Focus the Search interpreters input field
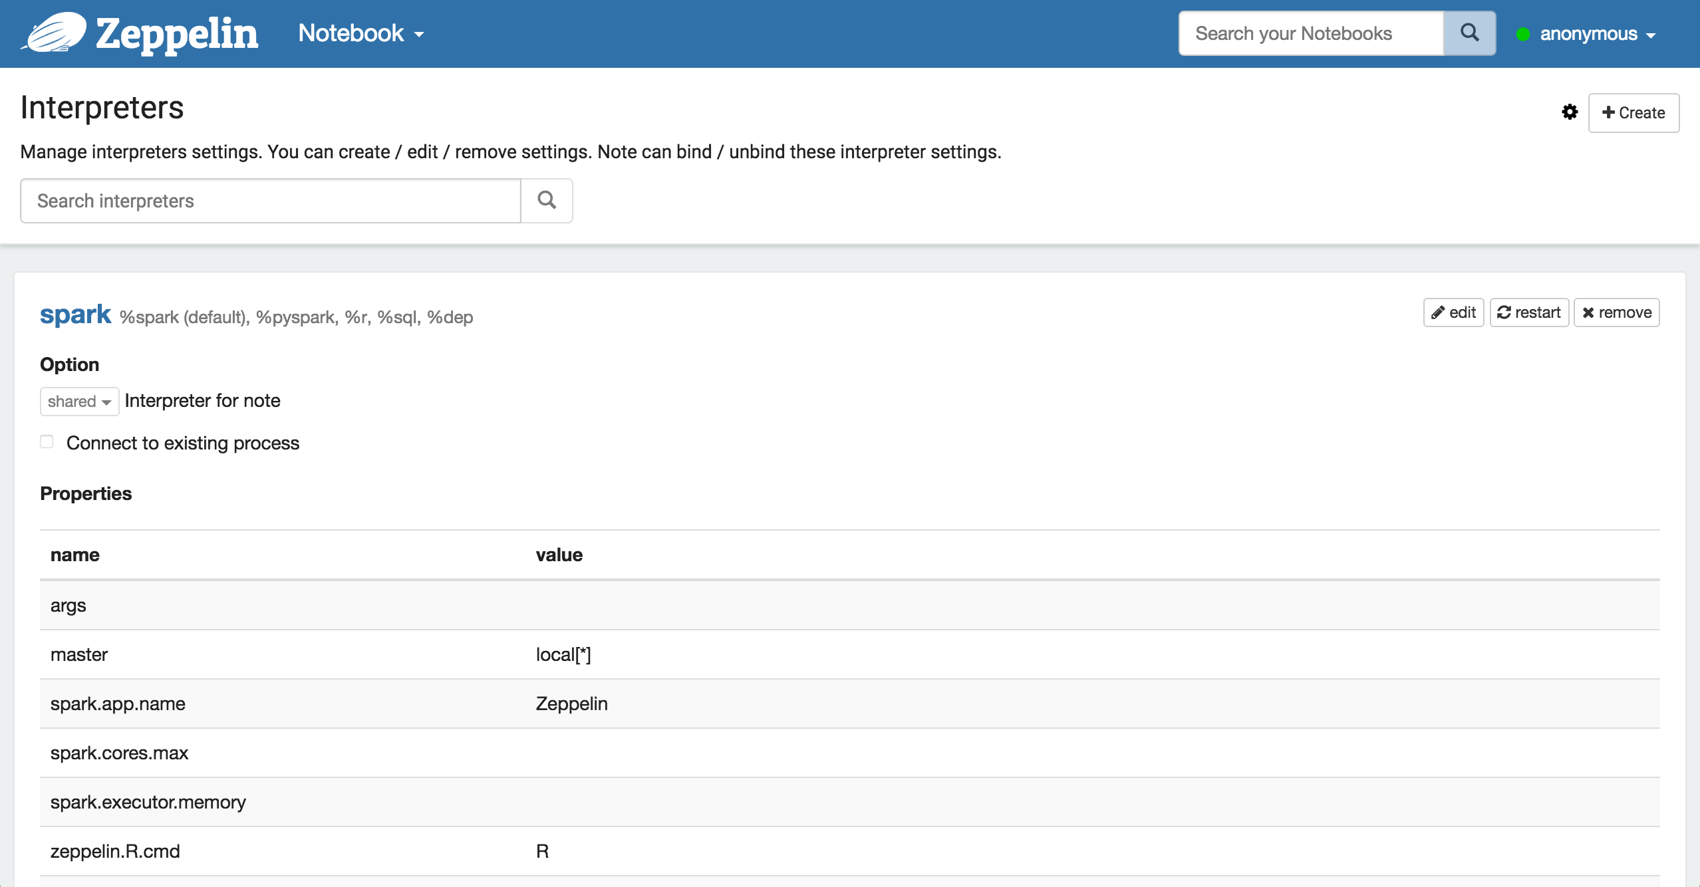The width and height of the screenshot is (1700, 887). tap(270, 201)
